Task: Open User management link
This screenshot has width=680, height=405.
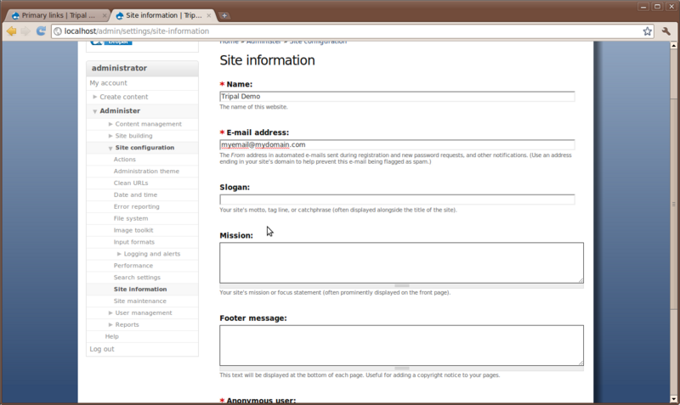Action: [144, 312]
